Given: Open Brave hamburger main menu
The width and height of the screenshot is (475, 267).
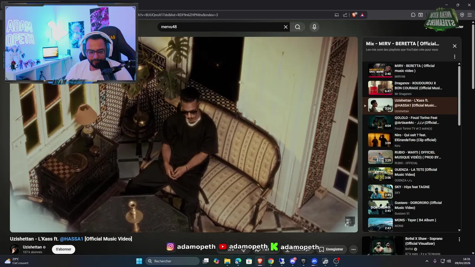Looking at the screenshot, I should coord(470,15).
